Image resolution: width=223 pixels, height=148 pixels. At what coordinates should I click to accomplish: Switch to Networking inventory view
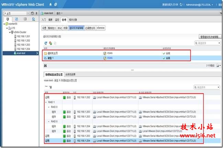point(34,19)
